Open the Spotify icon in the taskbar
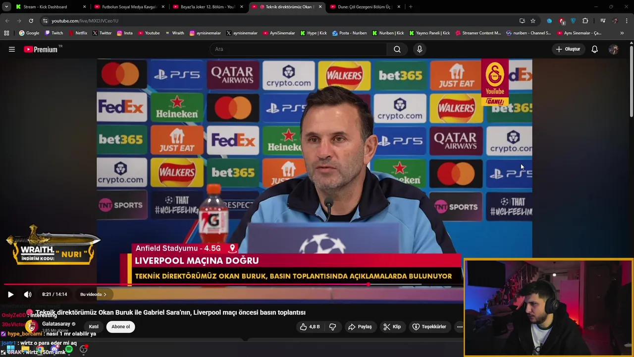 [69, 350]
